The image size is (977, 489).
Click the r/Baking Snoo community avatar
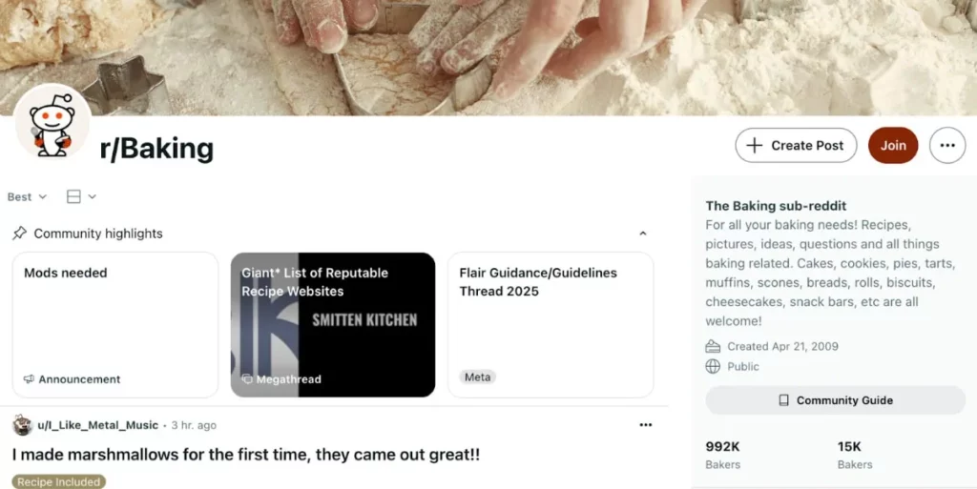52,122
